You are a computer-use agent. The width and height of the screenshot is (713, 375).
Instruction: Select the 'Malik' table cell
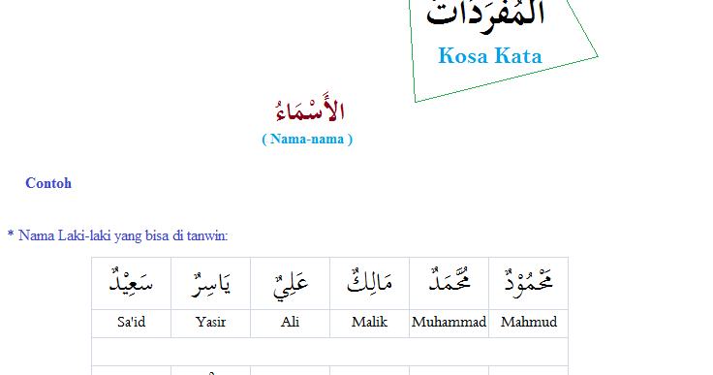click(369, 323)
